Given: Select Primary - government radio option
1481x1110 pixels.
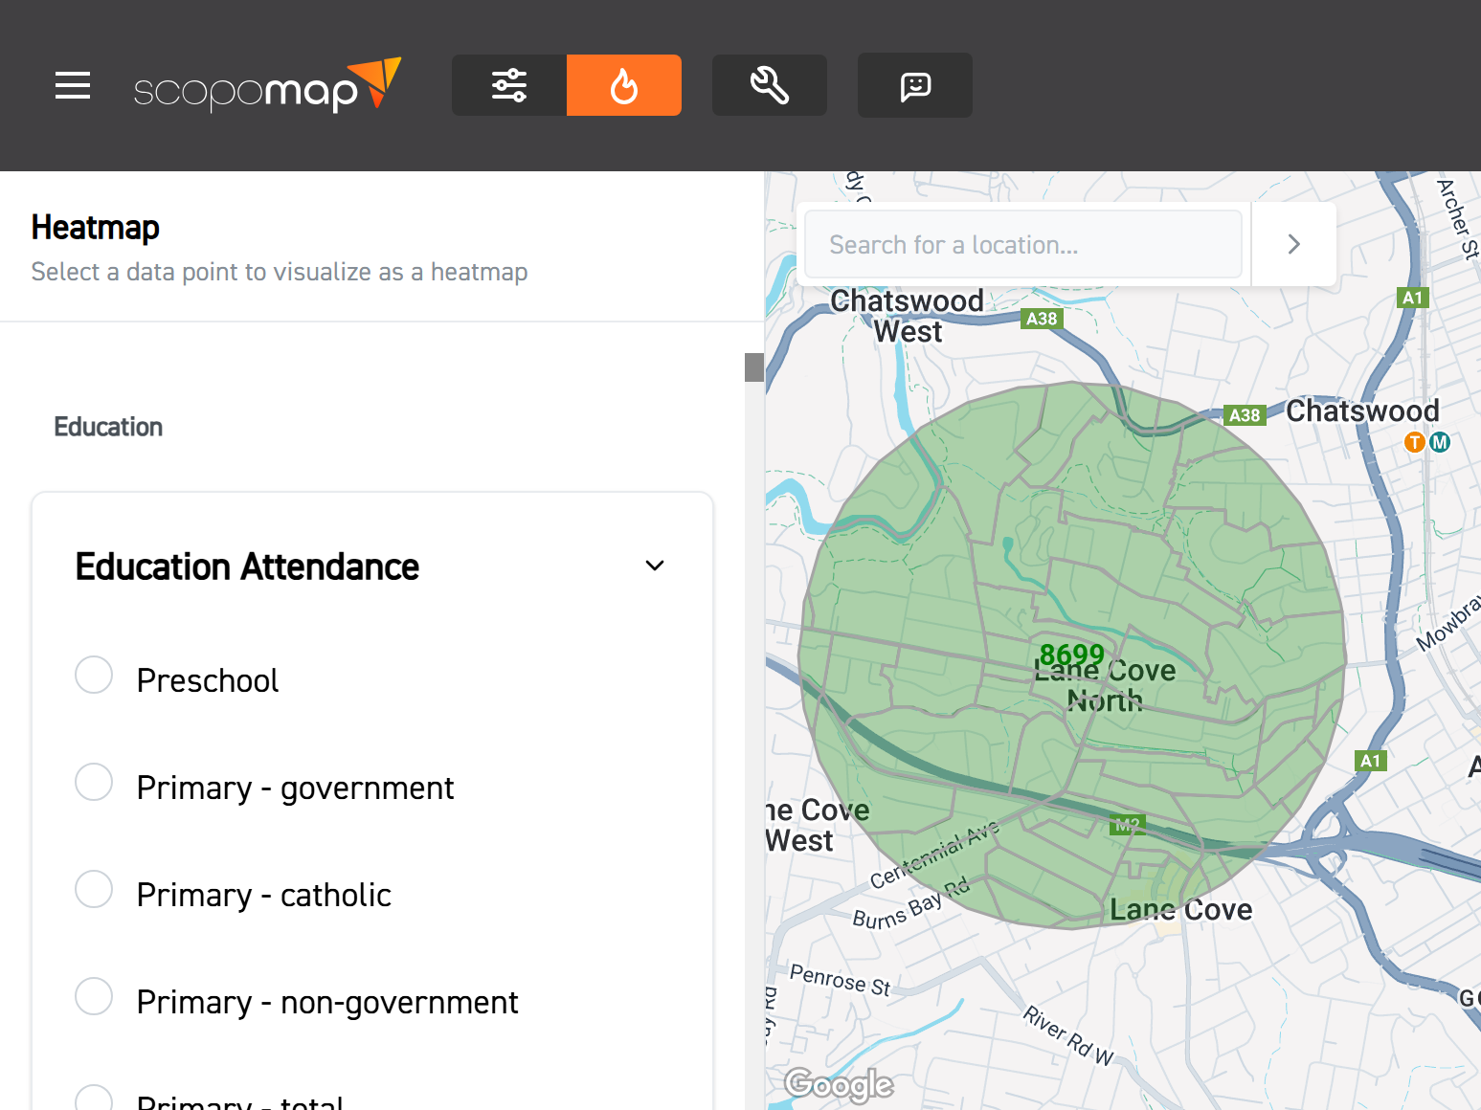Looking at the screenshot, I should [x=94, y=783].
